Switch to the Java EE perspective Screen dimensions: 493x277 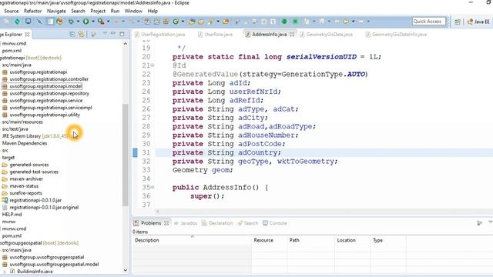[x=478, y=22]
